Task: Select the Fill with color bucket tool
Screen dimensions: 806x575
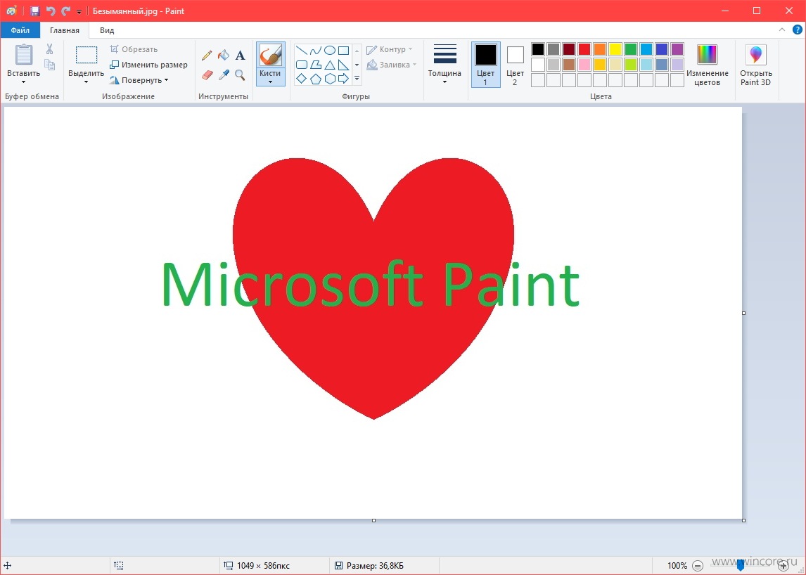Action: click(224, 55)
